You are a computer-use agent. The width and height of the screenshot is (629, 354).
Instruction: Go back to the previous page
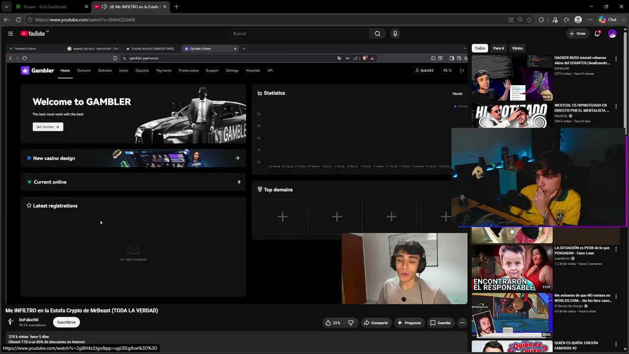(x=6, y=20)
